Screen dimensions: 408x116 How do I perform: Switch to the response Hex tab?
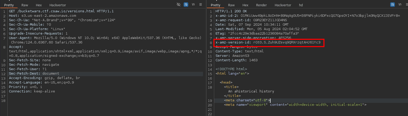[x=245, y=5]
